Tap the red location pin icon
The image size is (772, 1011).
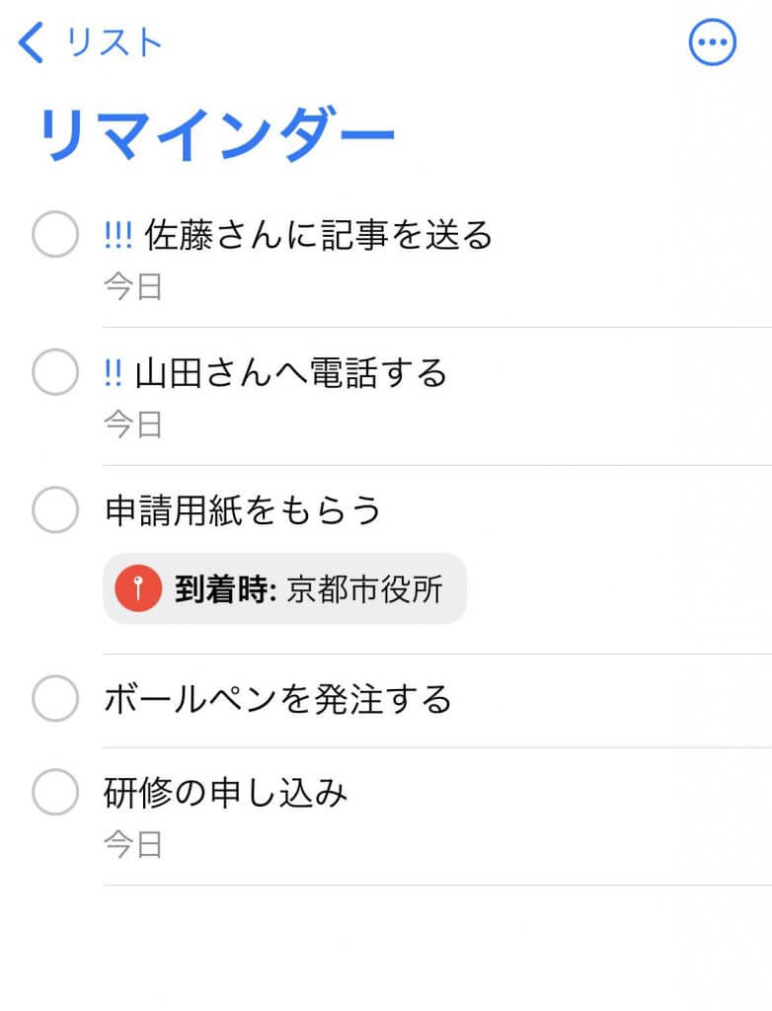(x=138, y=589)
